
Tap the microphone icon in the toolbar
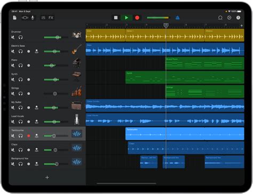[33, 18]
